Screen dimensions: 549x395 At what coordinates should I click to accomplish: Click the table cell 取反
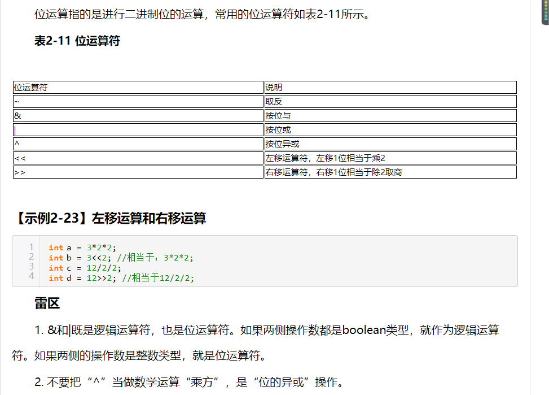tap(390, 101)
